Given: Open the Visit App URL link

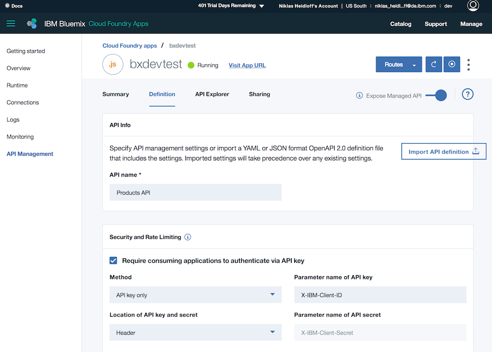Looking at the screenshot, I should click(x=247, y=65).
